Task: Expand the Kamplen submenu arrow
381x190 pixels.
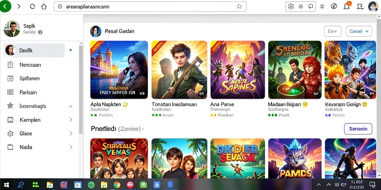Action: click(71, 120)
